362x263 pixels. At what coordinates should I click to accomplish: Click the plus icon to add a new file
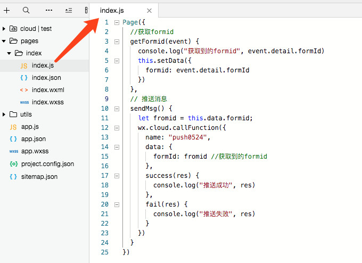tap(7, 10)
